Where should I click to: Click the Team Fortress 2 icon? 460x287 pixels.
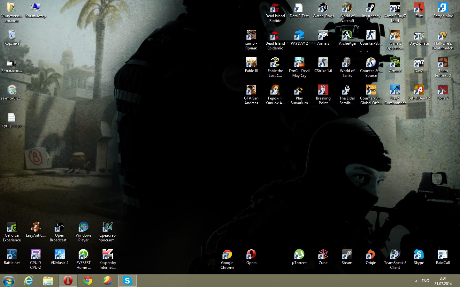443,68
